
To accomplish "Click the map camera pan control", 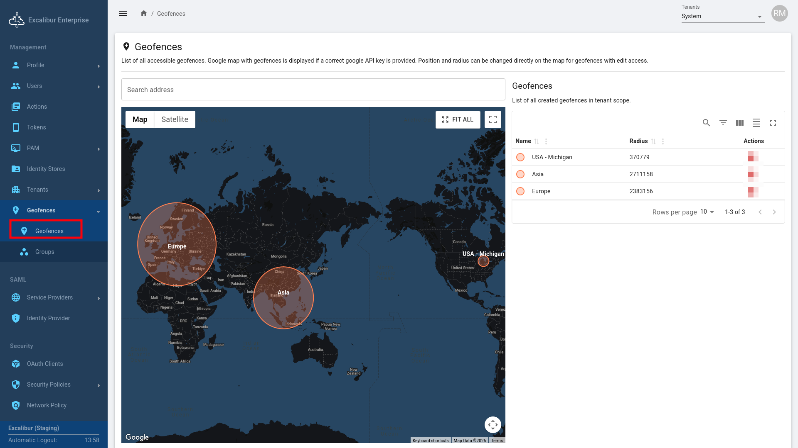I will 493,424.
